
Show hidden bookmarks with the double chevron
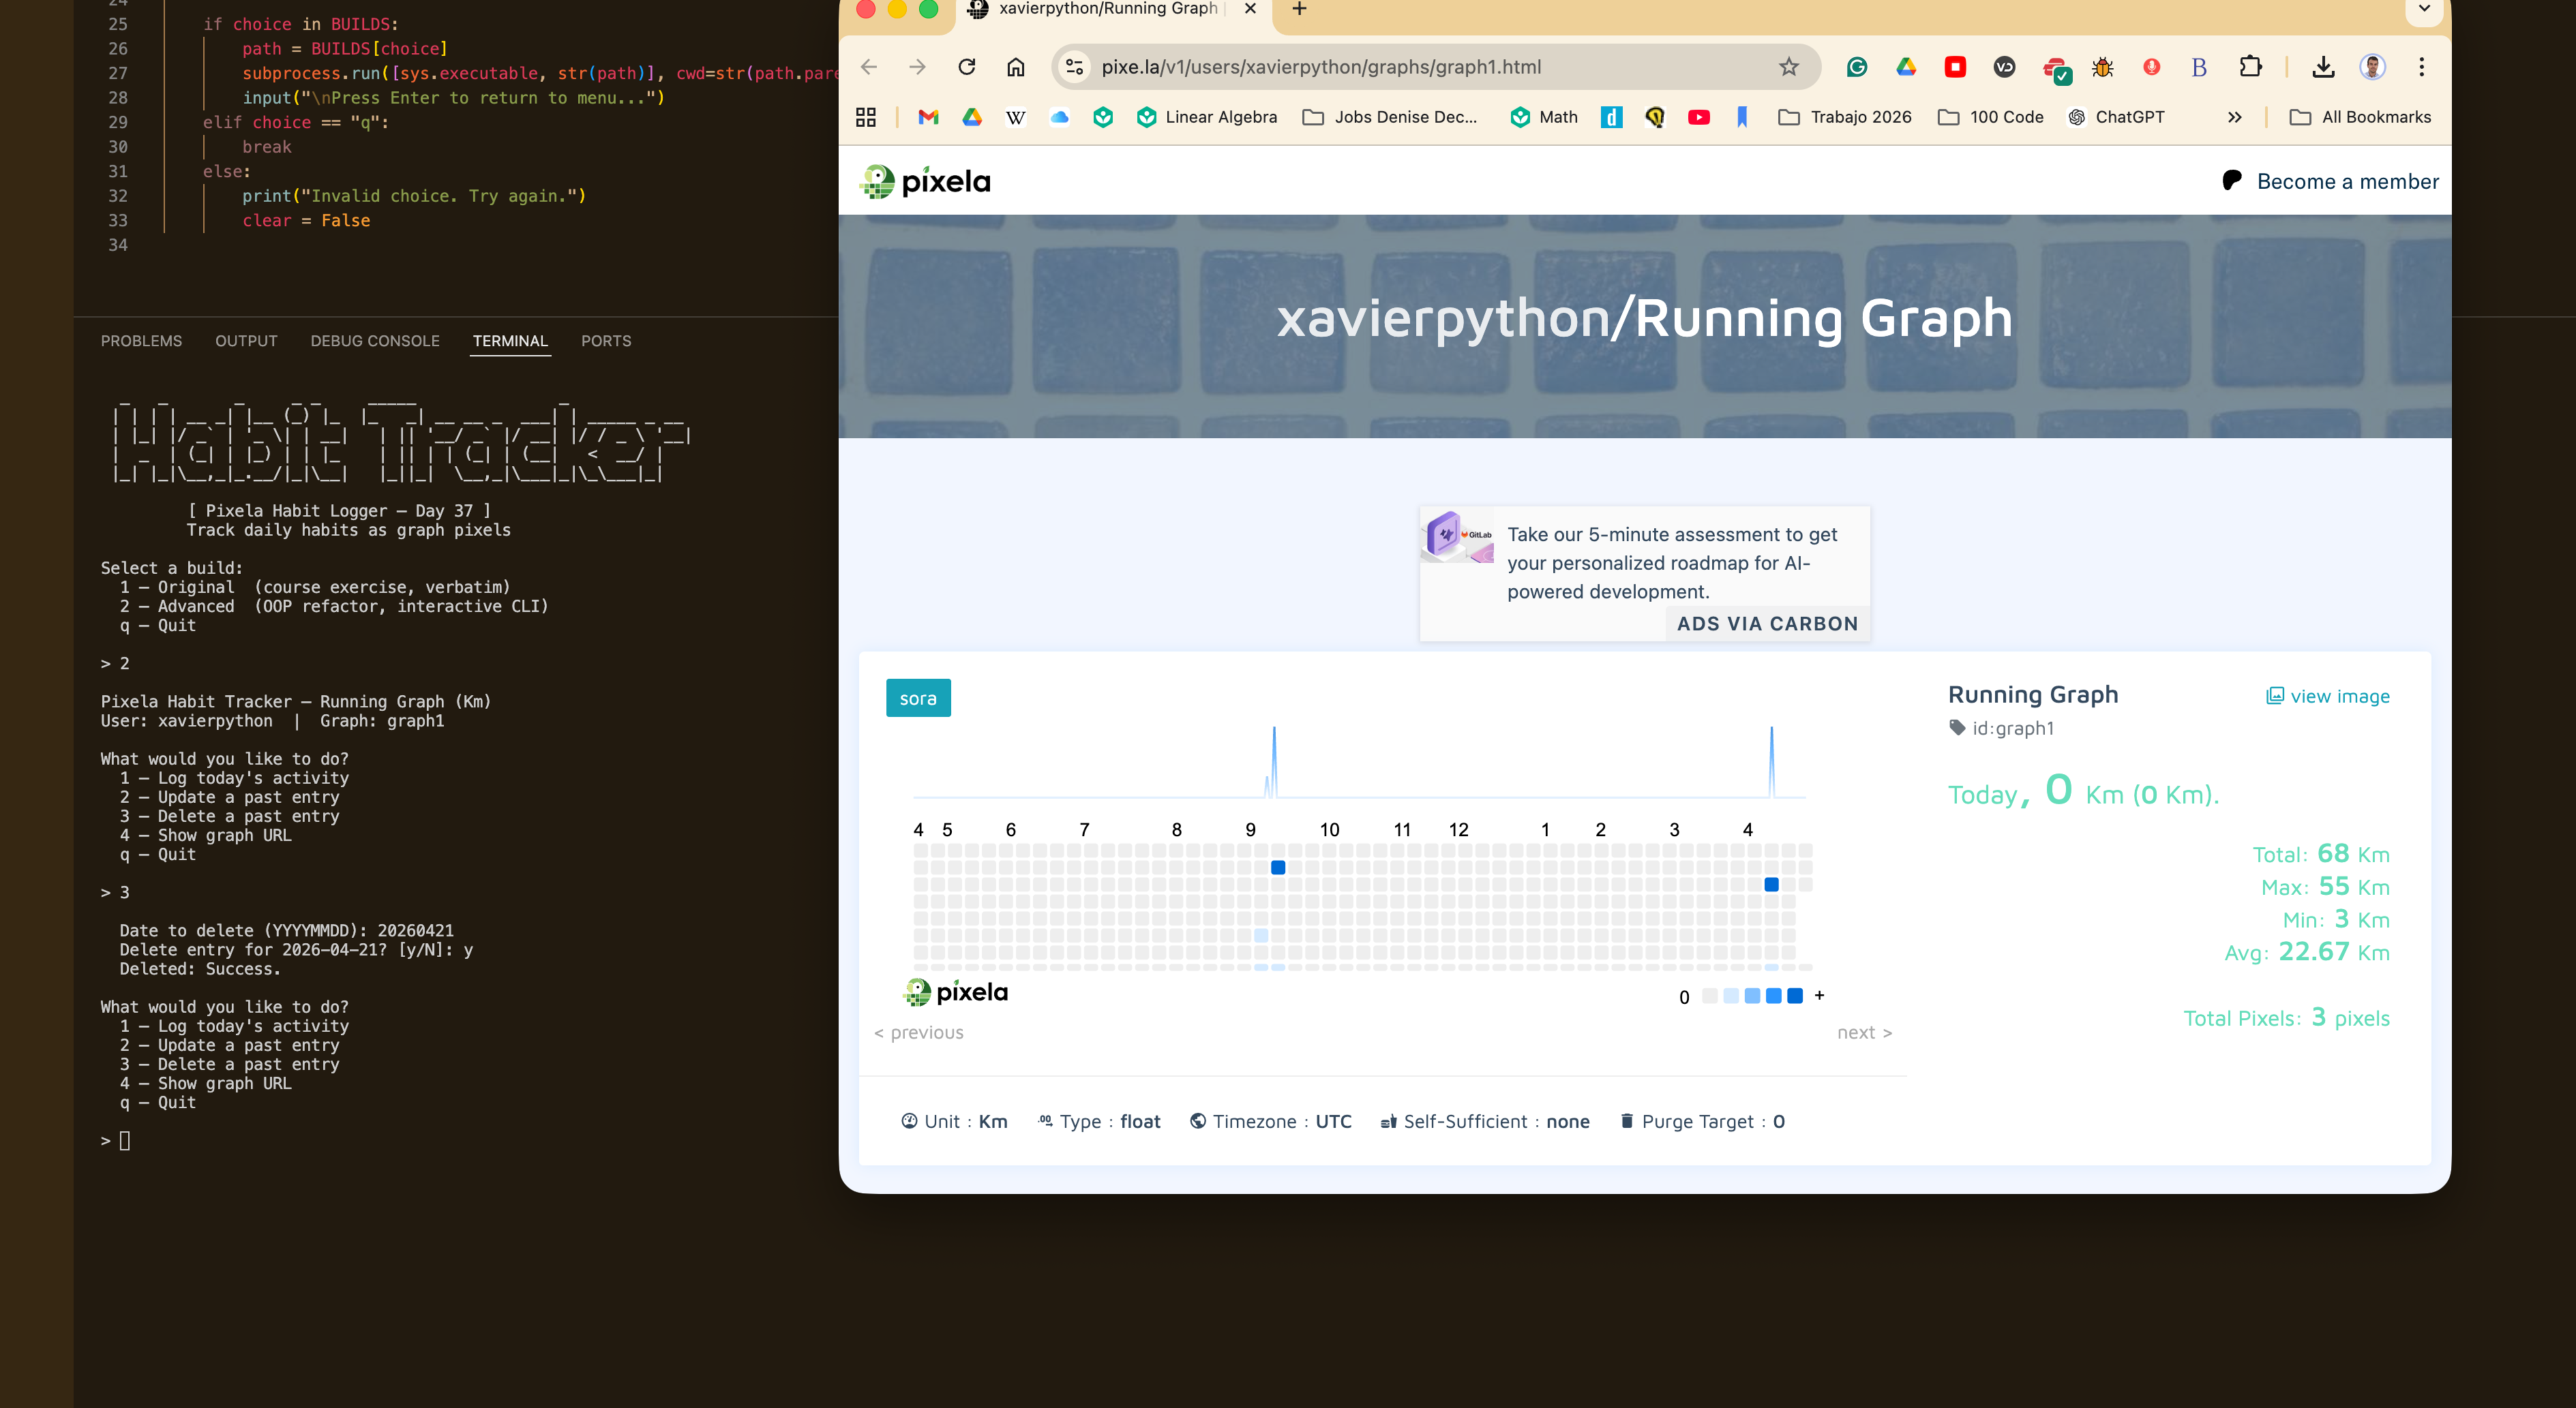[2234, 117]
